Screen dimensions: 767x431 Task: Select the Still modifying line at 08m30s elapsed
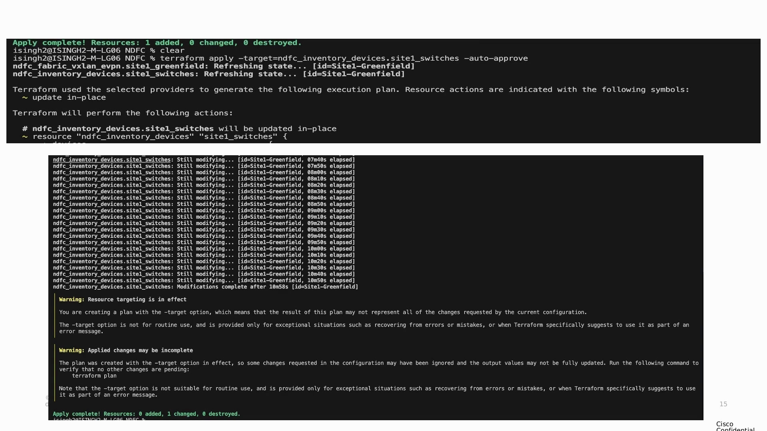[204, 192]
